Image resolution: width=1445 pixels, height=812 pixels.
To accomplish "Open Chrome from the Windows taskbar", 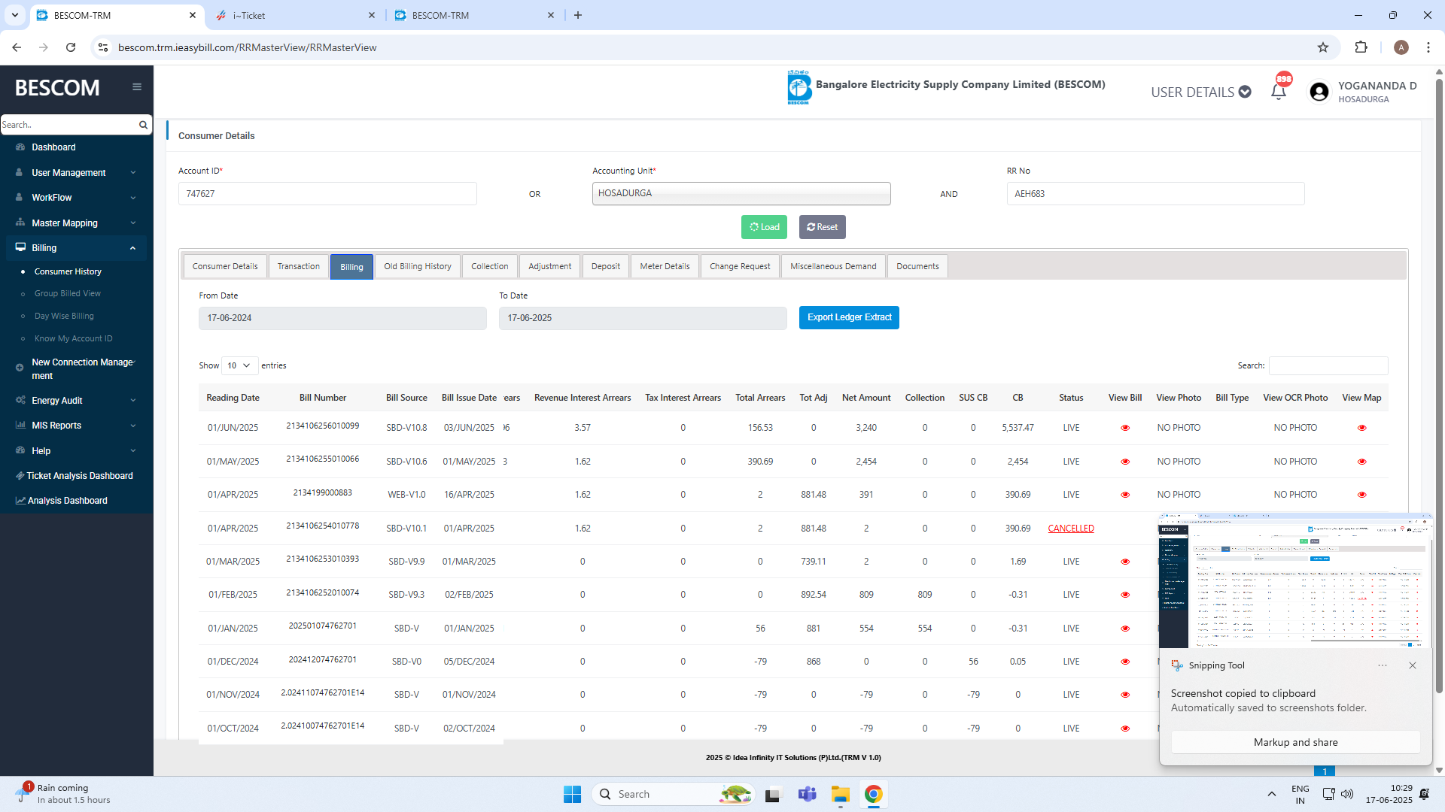I will [873, 794].
